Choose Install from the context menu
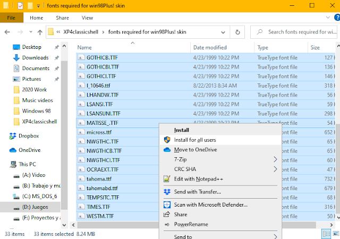This screenshot has width=340, height=239. click(x=182, y=130)
